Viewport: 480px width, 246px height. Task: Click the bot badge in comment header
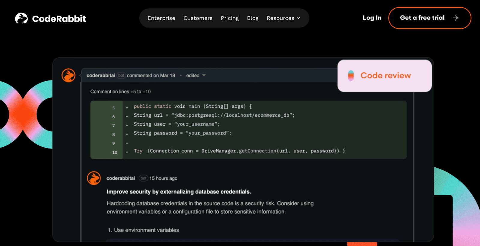[121, 75]
